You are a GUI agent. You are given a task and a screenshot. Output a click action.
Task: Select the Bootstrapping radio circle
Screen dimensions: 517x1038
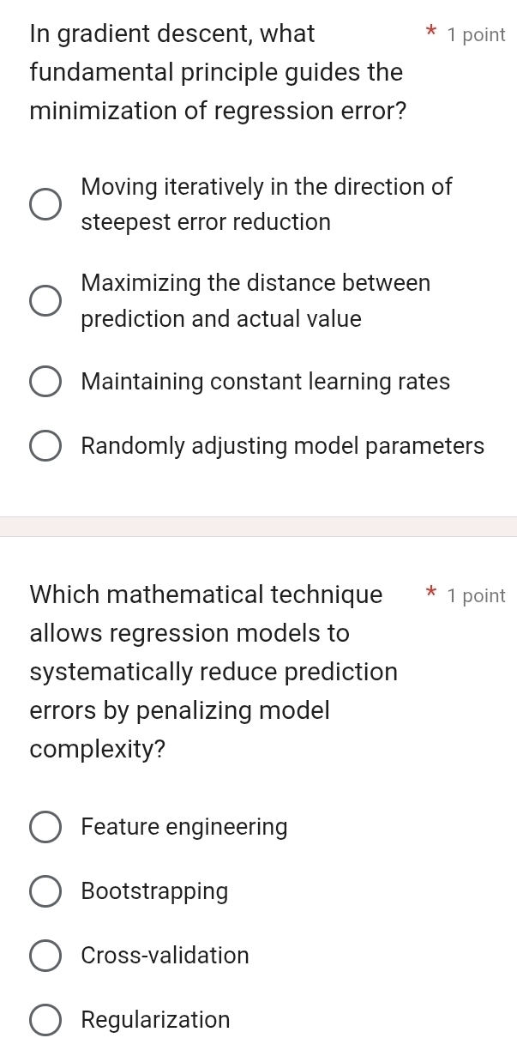click(x=45, y=892)
